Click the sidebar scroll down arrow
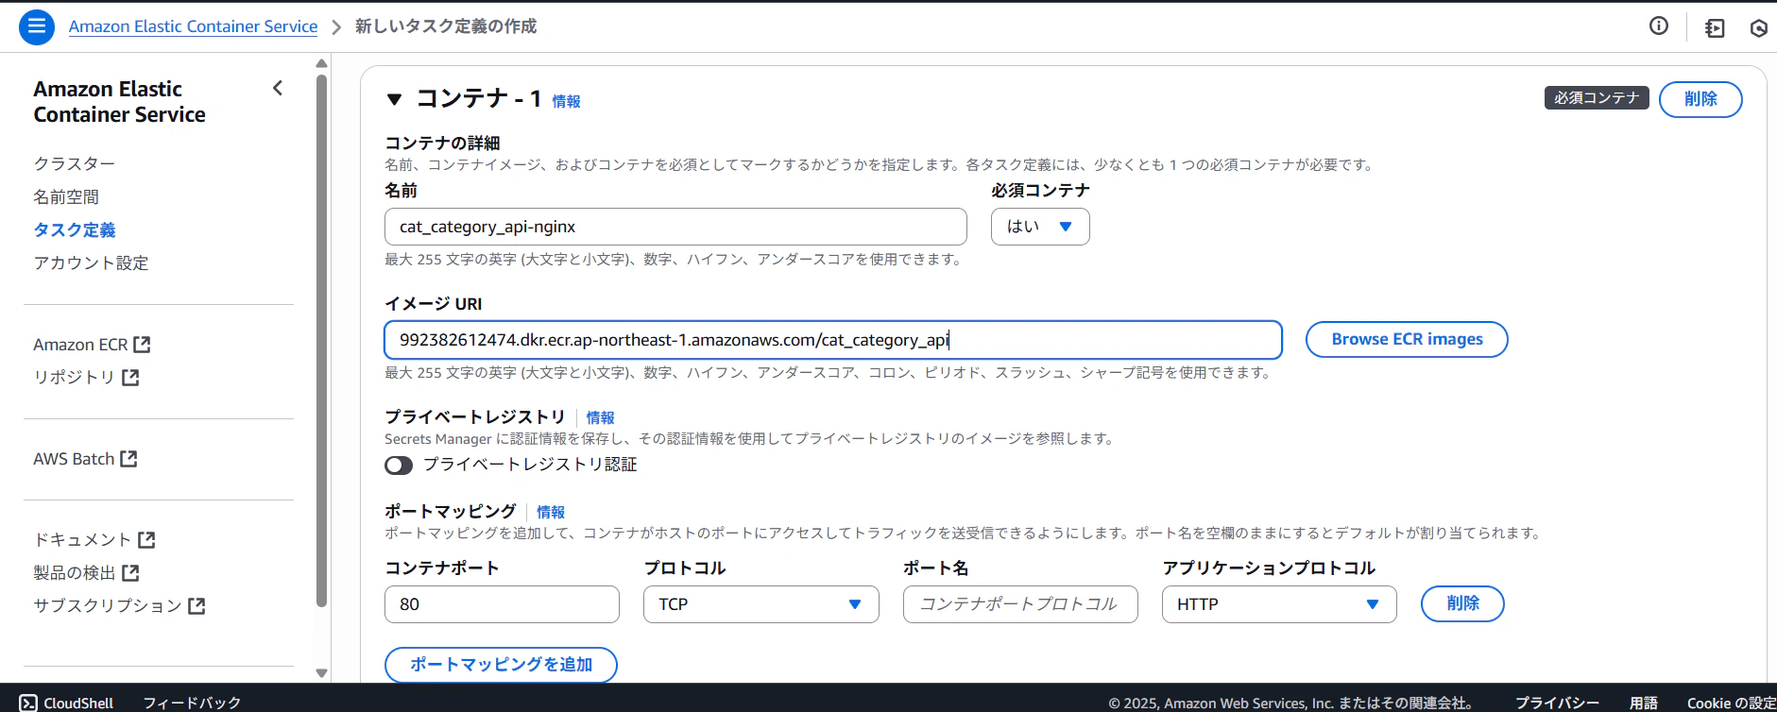This screenshot has height=712, width=1777. tap(321, 673)
